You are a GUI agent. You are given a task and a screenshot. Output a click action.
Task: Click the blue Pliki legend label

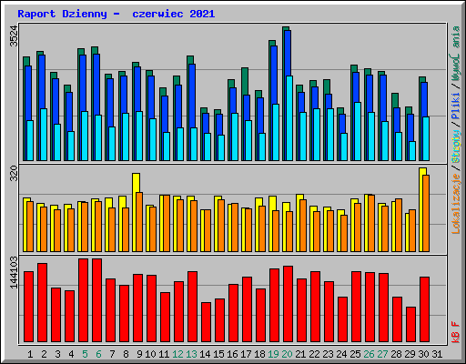pos(456,106)
